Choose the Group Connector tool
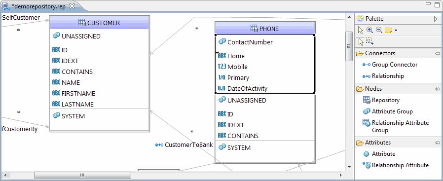Viewport: 443px width, 181px height. (390, 65)
